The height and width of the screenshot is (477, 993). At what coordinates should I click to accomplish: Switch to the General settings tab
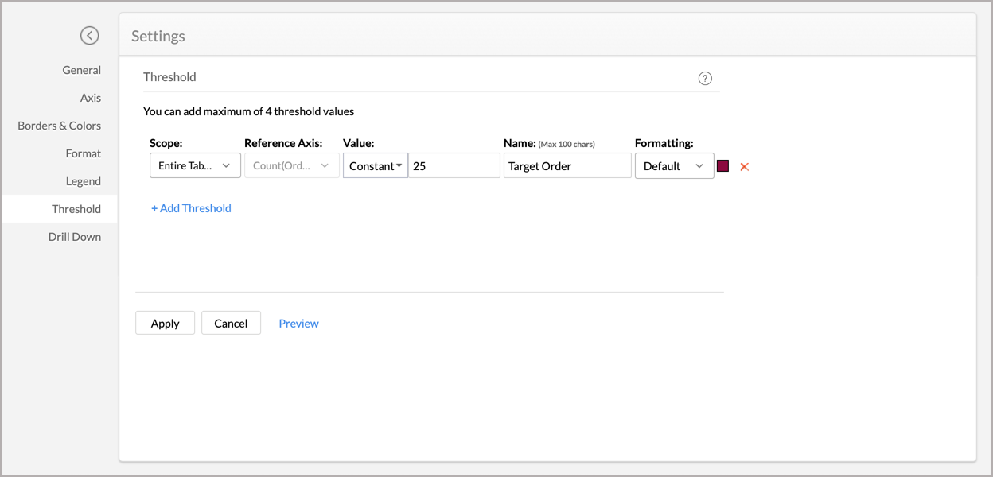pyautogui.click(x=81, y=70)
